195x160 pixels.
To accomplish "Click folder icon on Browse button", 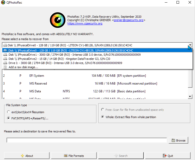I will (173, 140).
